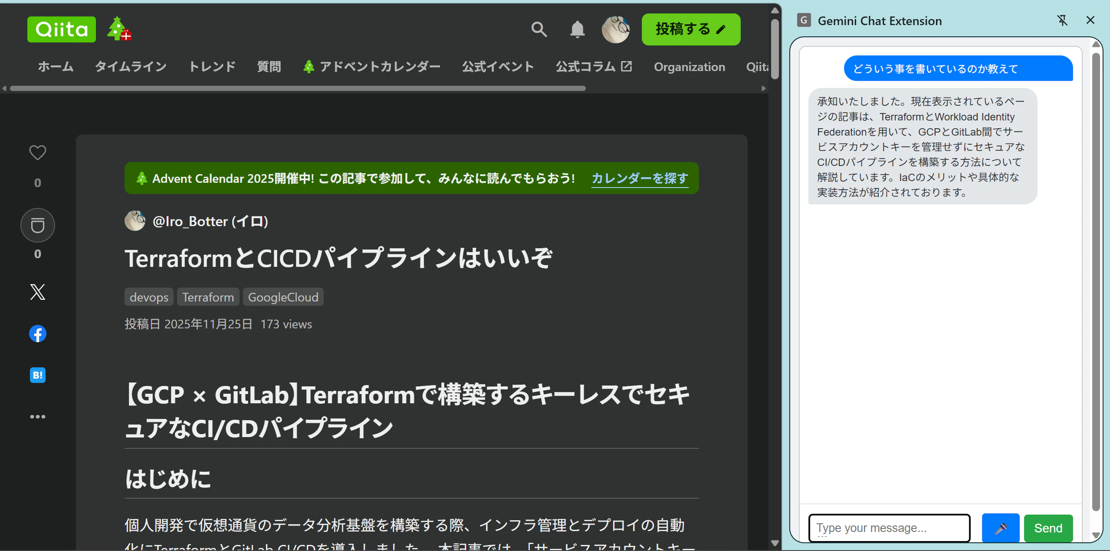This screenshot has width=1110, height=551.
Task: Open the user avatar menu in header
Action: coord(615,29)
